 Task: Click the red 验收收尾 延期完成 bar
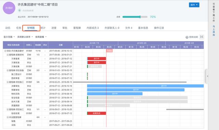pos(96,113)
